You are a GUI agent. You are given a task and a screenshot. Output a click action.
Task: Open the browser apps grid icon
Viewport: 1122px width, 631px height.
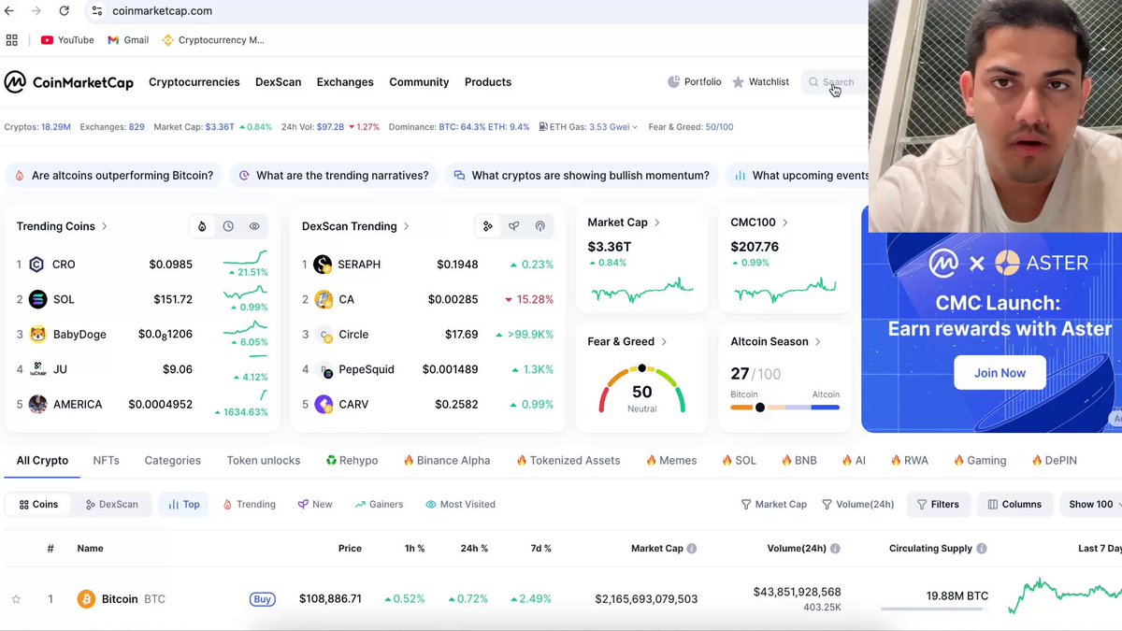pyautogui.click(x=12, y=40)
